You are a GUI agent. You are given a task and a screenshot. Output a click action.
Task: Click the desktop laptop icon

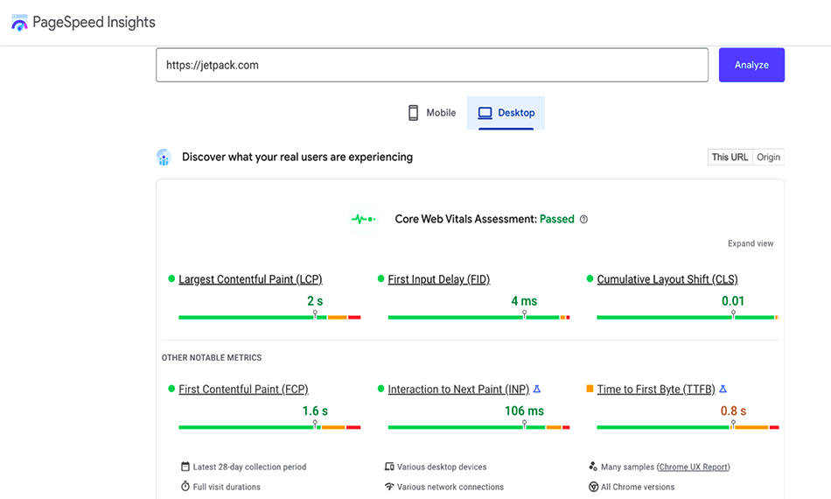click(x=485, y=113)
